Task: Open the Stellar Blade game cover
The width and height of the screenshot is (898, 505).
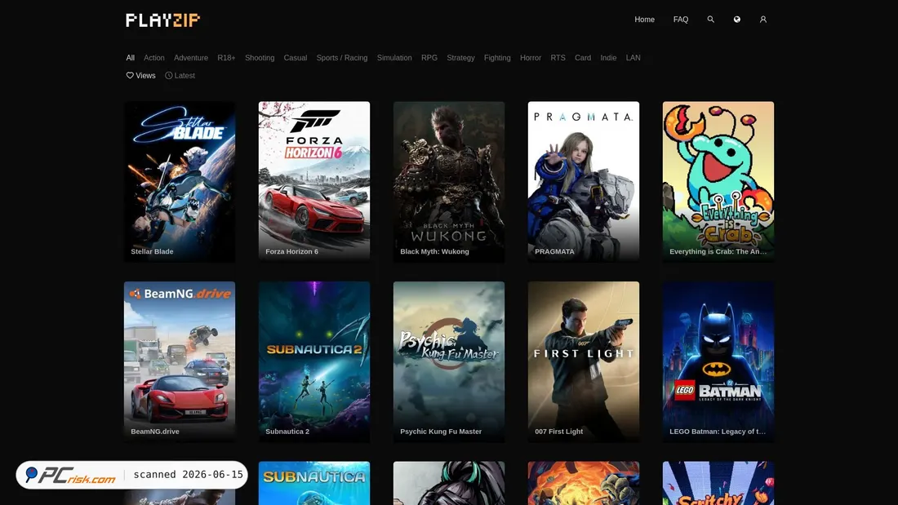Action: (x=180, y=181)
